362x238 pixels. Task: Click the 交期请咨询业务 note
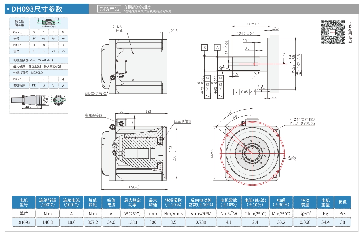[x=138, y=7]
